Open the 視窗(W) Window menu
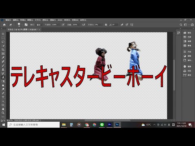195x146 pixels. [x=75, y=20]
